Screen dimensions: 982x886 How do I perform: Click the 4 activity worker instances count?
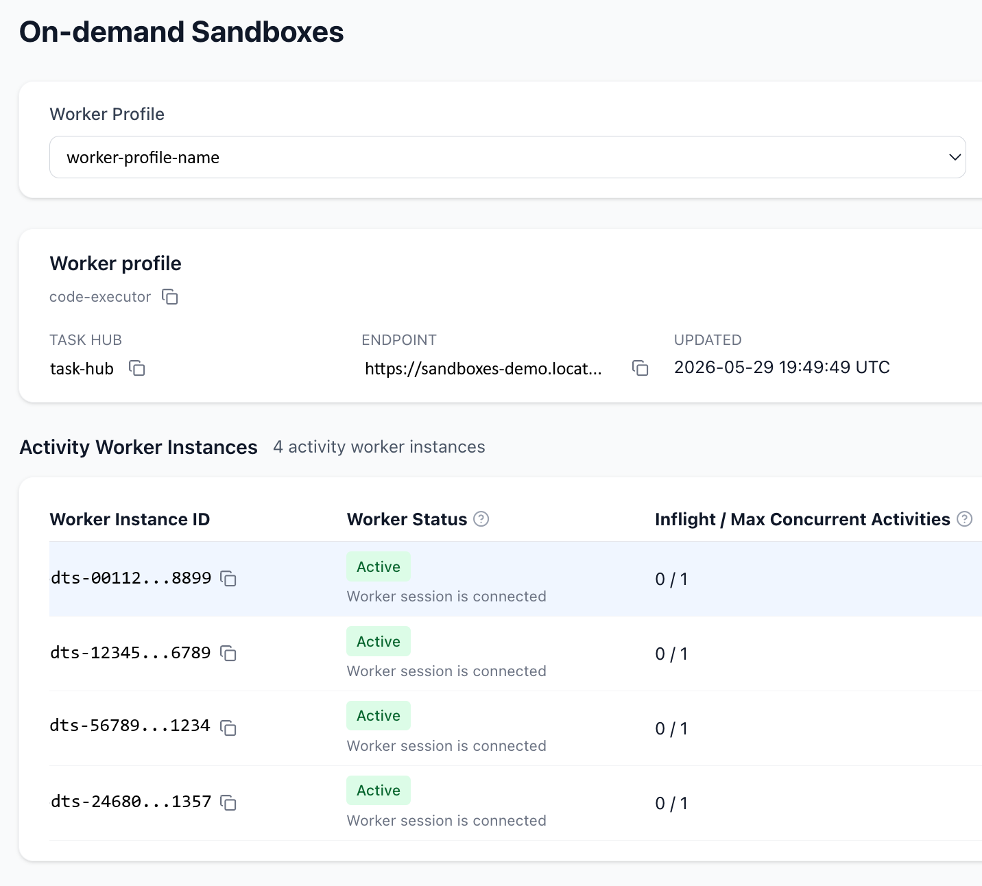click(379, 447)
